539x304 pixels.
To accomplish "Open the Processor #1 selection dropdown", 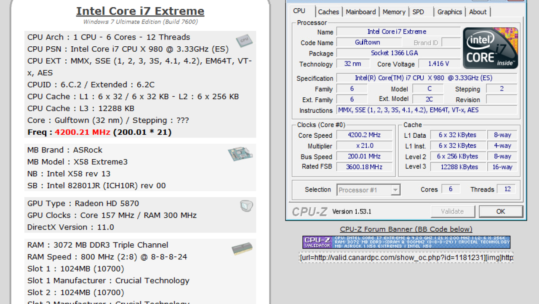I will [368, 190].
